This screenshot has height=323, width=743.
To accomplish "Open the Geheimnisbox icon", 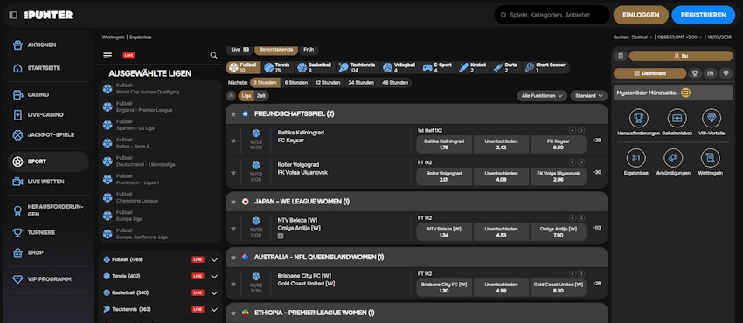I will (677, 118).
